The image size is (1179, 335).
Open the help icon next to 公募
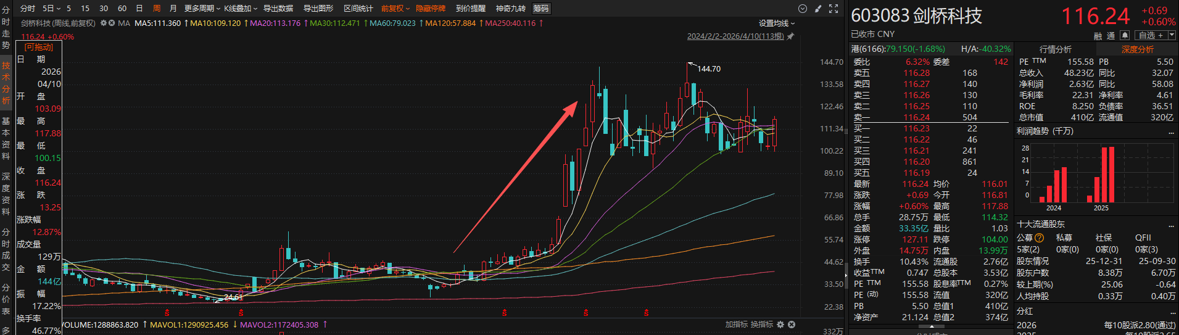pos(1040,238)
